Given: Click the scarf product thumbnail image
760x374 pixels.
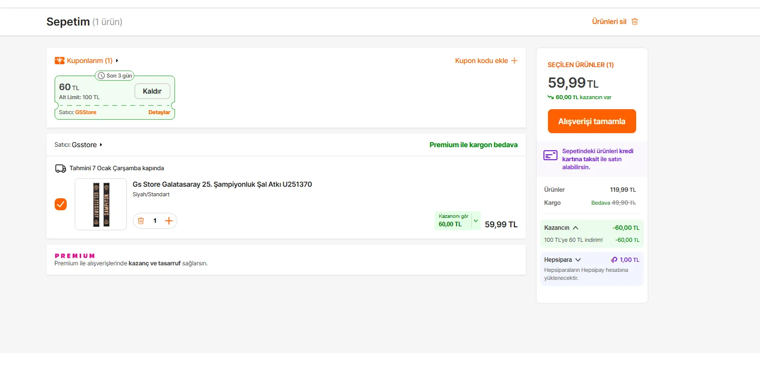Looking at the screenshot, I should pyautogui.click(x=101, y=204).
